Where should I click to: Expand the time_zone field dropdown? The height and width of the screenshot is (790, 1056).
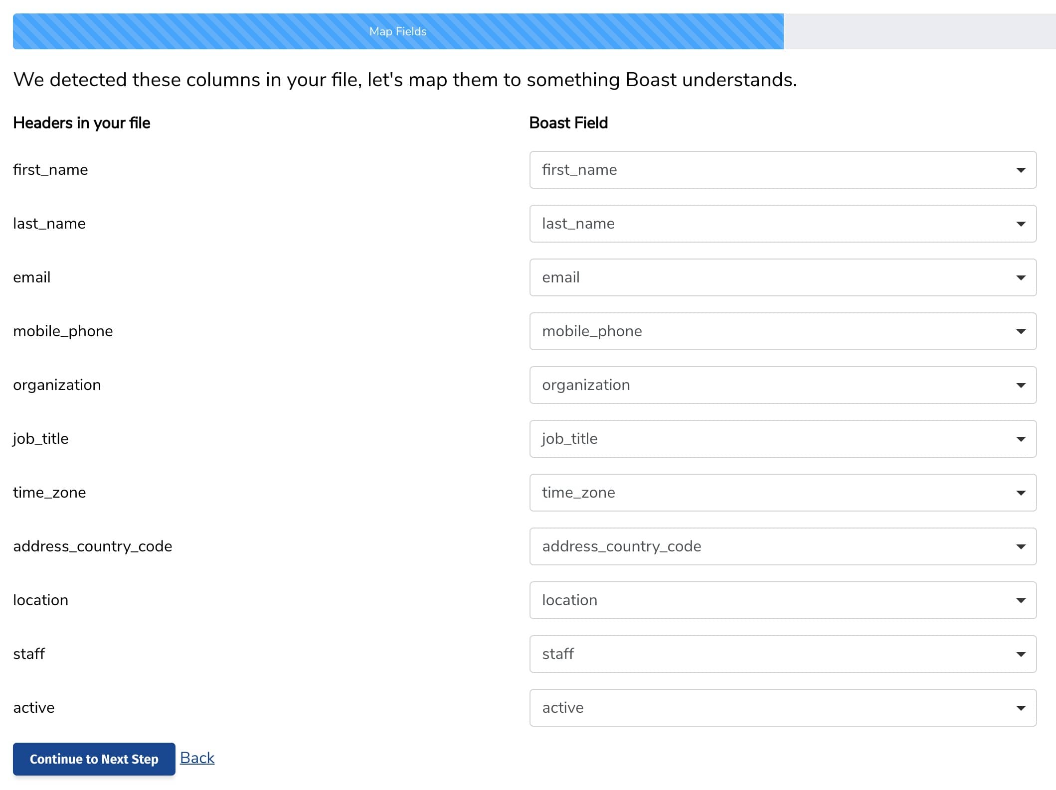pyautogui.click(x=783, y=493)
